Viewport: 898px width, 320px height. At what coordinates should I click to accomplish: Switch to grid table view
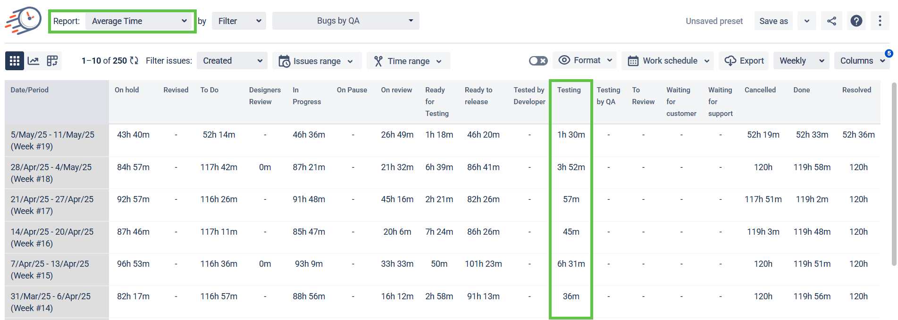(15, 61)
